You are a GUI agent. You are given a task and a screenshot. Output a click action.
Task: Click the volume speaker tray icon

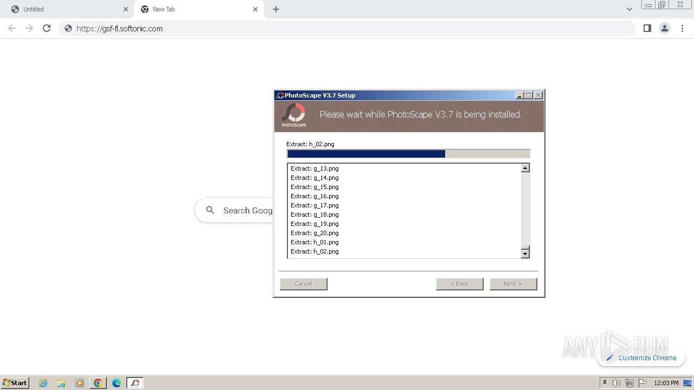616,383
